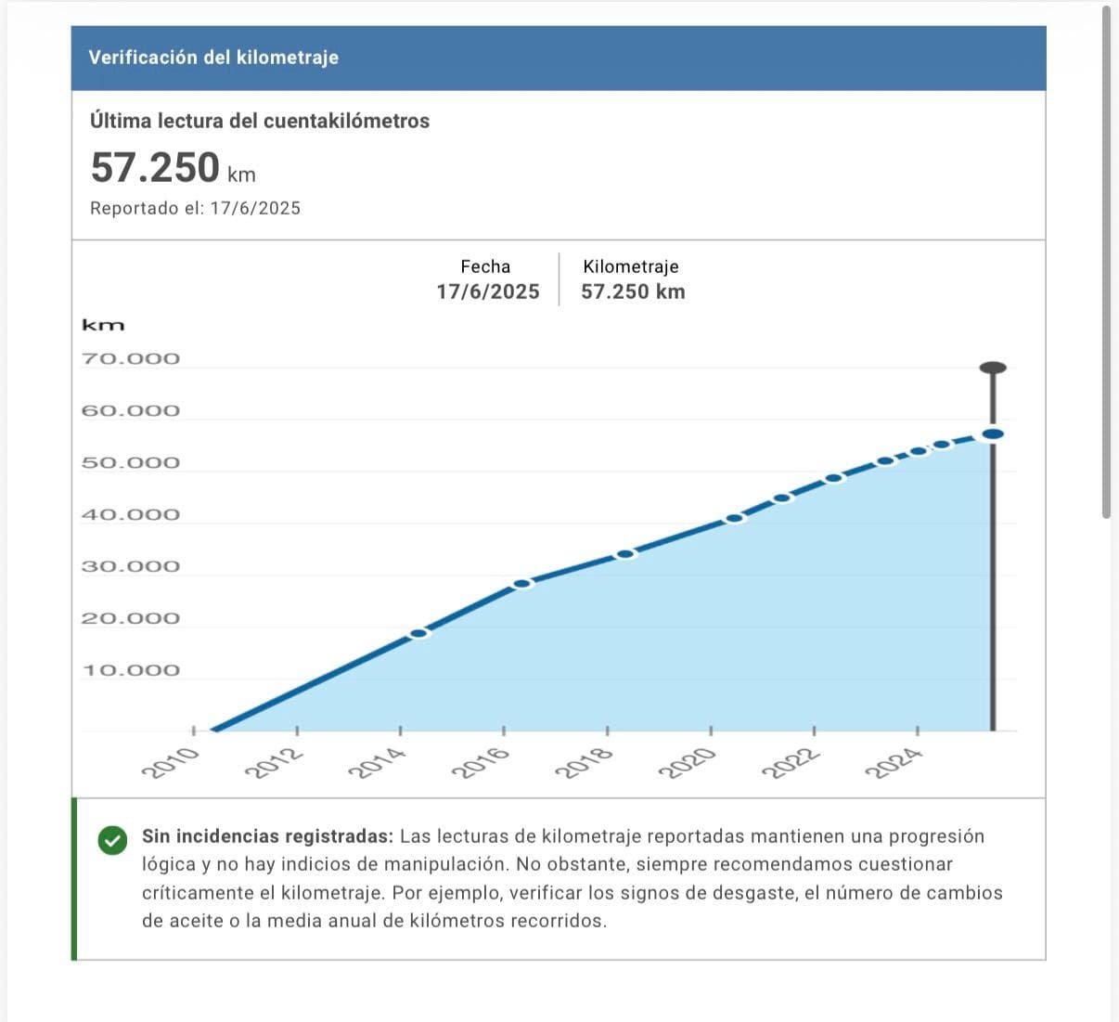Click the 'Verificación del kilometraje' header
Image resolution: width=1119 pixels, height=1022 pixels.
coord(213,58)
